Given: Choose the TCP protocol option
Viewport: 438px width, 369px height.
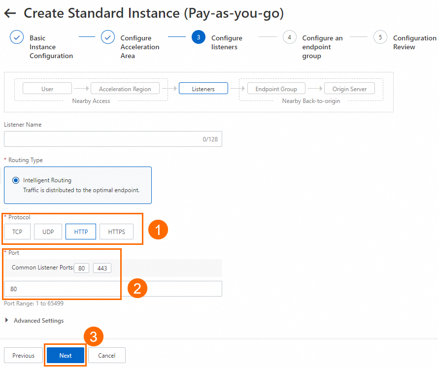Looking at the screenshot, I should [x=17, y=232].
